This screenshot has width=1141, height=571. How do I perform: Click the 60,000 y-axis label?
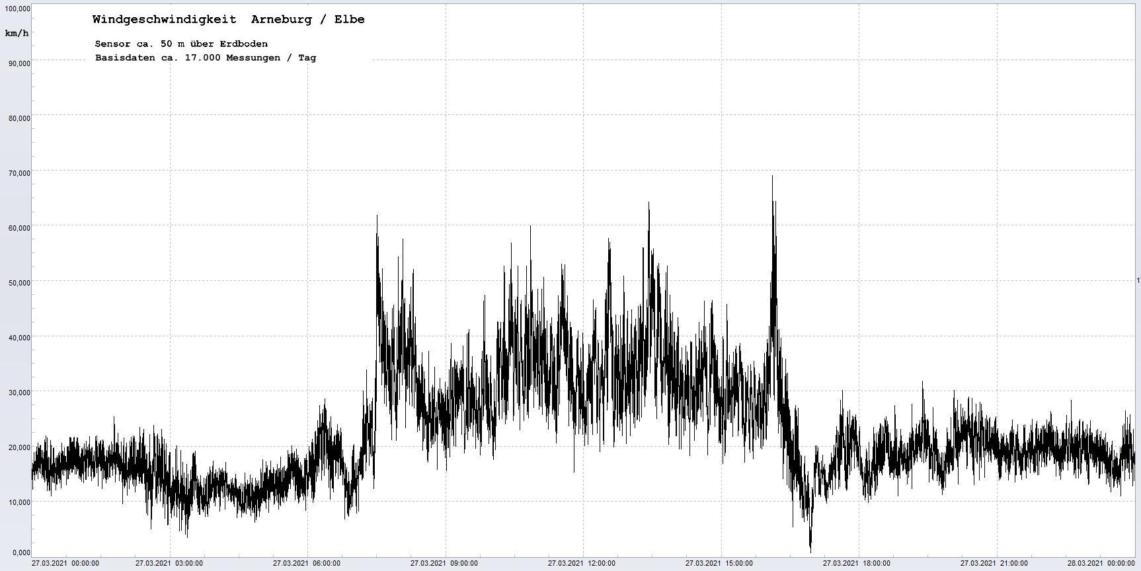pyautogui.click(x=19, y=228)
